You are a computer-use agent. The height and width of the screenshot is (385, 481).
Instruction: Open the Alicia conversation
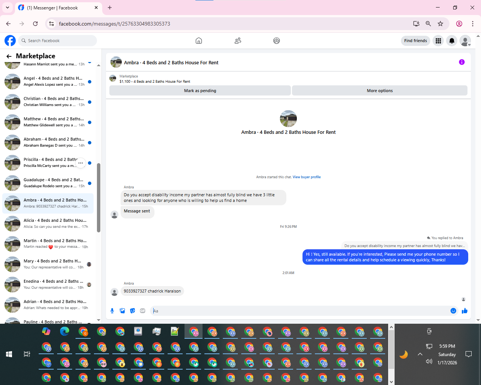[48, 223]
